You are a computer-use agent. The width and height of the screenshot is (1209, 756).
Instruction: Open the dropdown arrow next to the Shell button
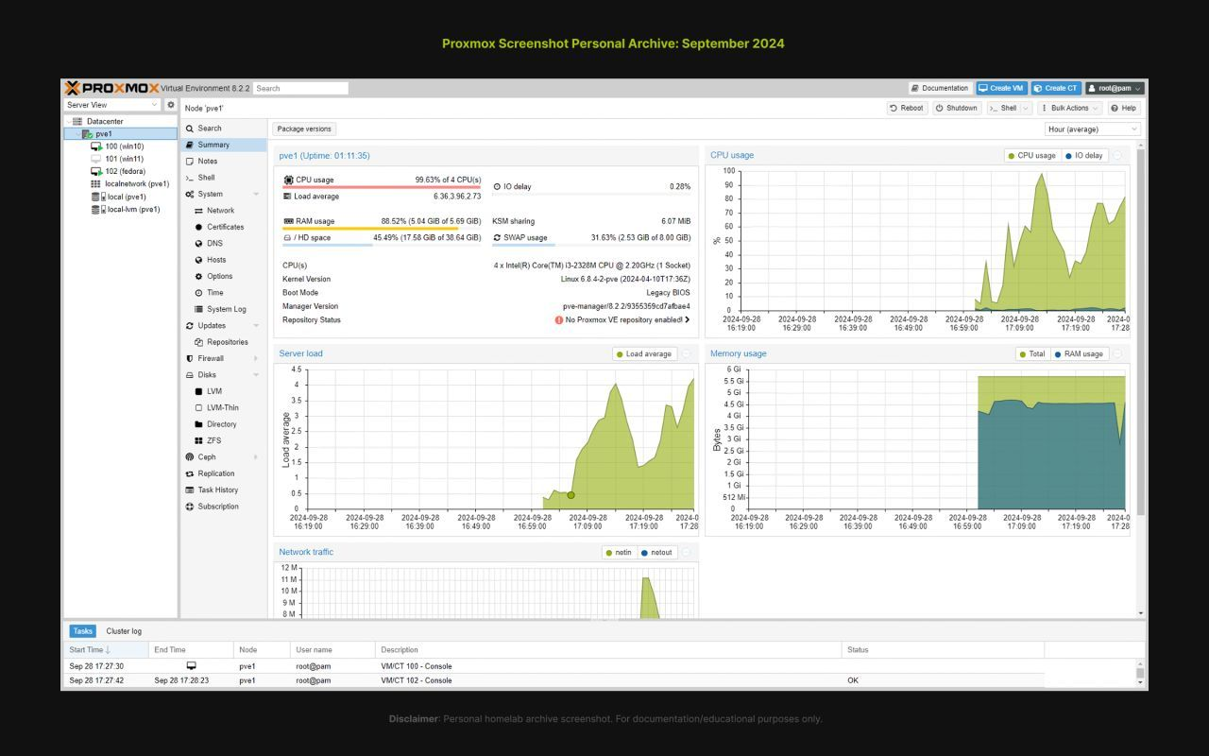click(x=1026, y=108)
